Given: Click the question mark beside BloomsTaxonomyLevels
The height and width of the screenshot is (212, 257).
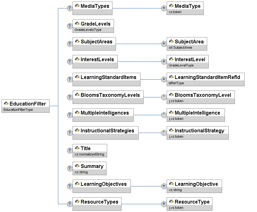Looking at the screenshot, I should click(x=70, y=97).
